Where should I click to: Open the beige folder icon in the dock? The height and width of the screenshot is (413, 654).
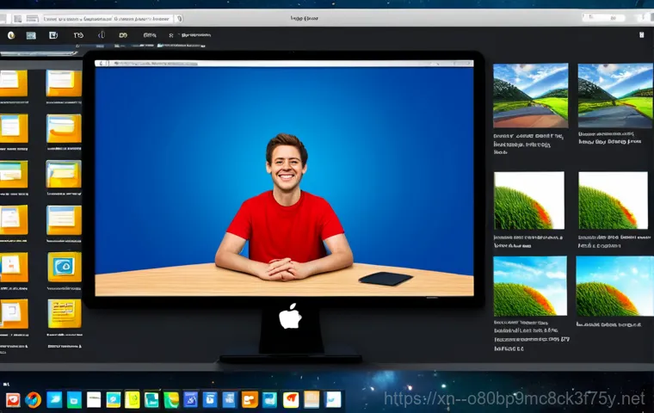(312, 399)
